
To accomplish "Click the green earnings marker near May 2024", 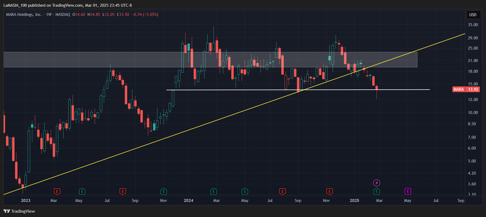I will point(245,191).
